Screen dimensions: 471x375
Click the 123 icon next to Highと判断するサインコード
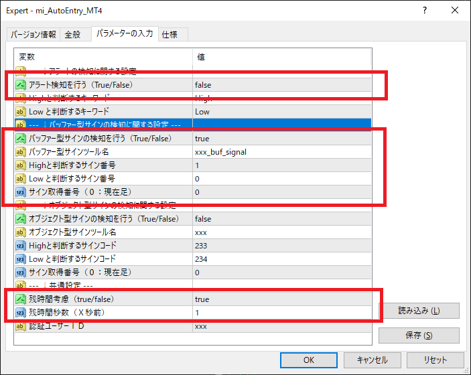point(21,246)
